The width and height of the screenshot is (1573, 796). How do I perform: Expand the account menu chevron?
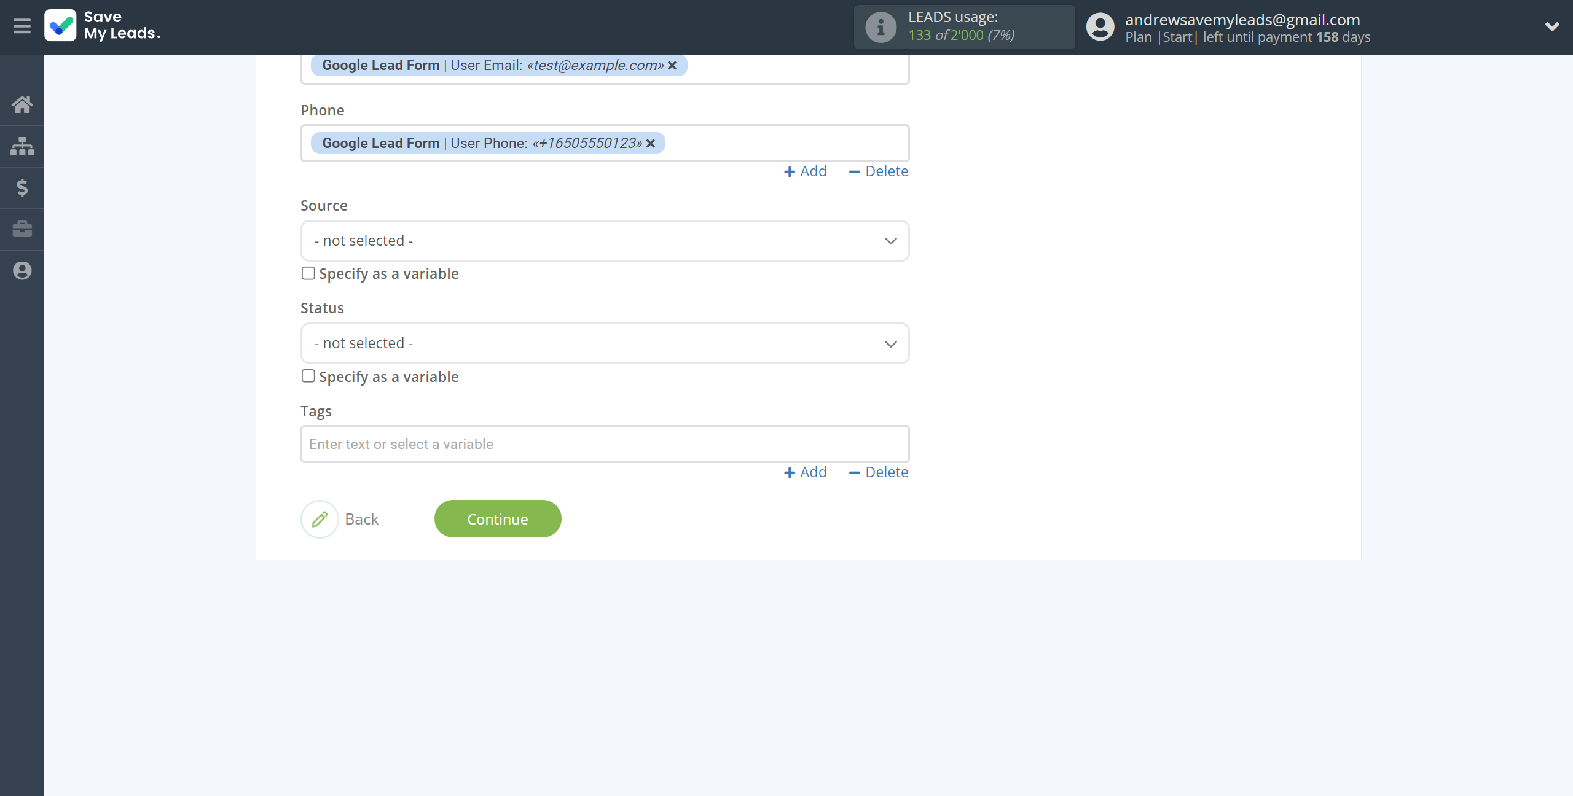tap(1551, 26)
